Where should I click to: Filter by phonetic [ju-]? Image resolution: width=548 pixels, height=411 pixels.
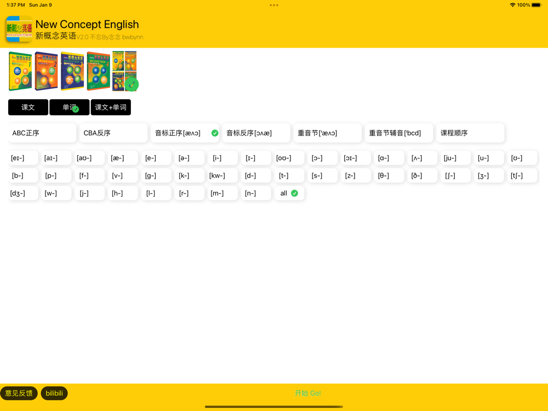pos(456,158)
